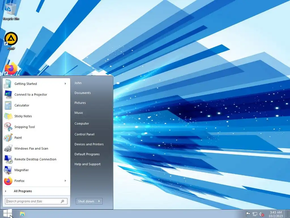This screenshot has width=290, height=218.
Task: Select the Calculator text entry
Action: coord(22,105)
